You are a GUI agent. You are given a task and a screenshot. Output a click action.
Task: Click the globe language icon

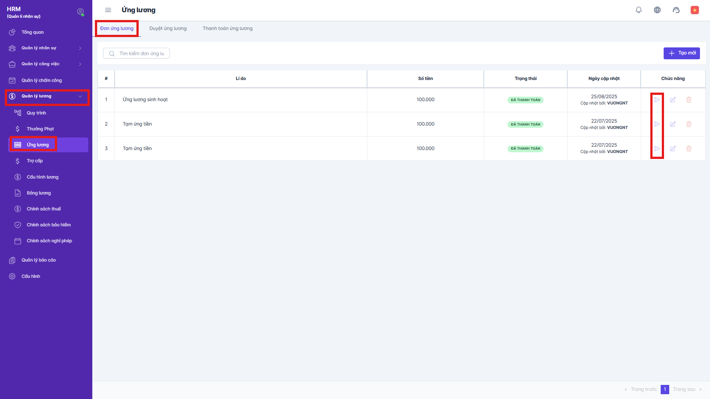click(657, 10)
